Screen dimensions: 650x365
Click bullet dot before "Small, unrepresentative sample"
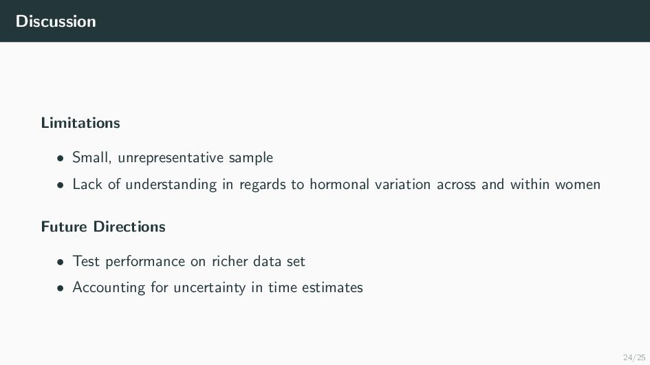coord(61,159)
